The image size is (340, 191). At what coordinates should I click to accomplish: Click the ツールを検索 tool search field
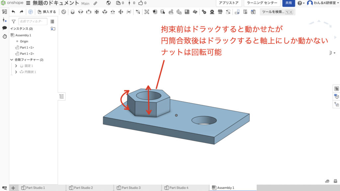[x=277, y=12]
